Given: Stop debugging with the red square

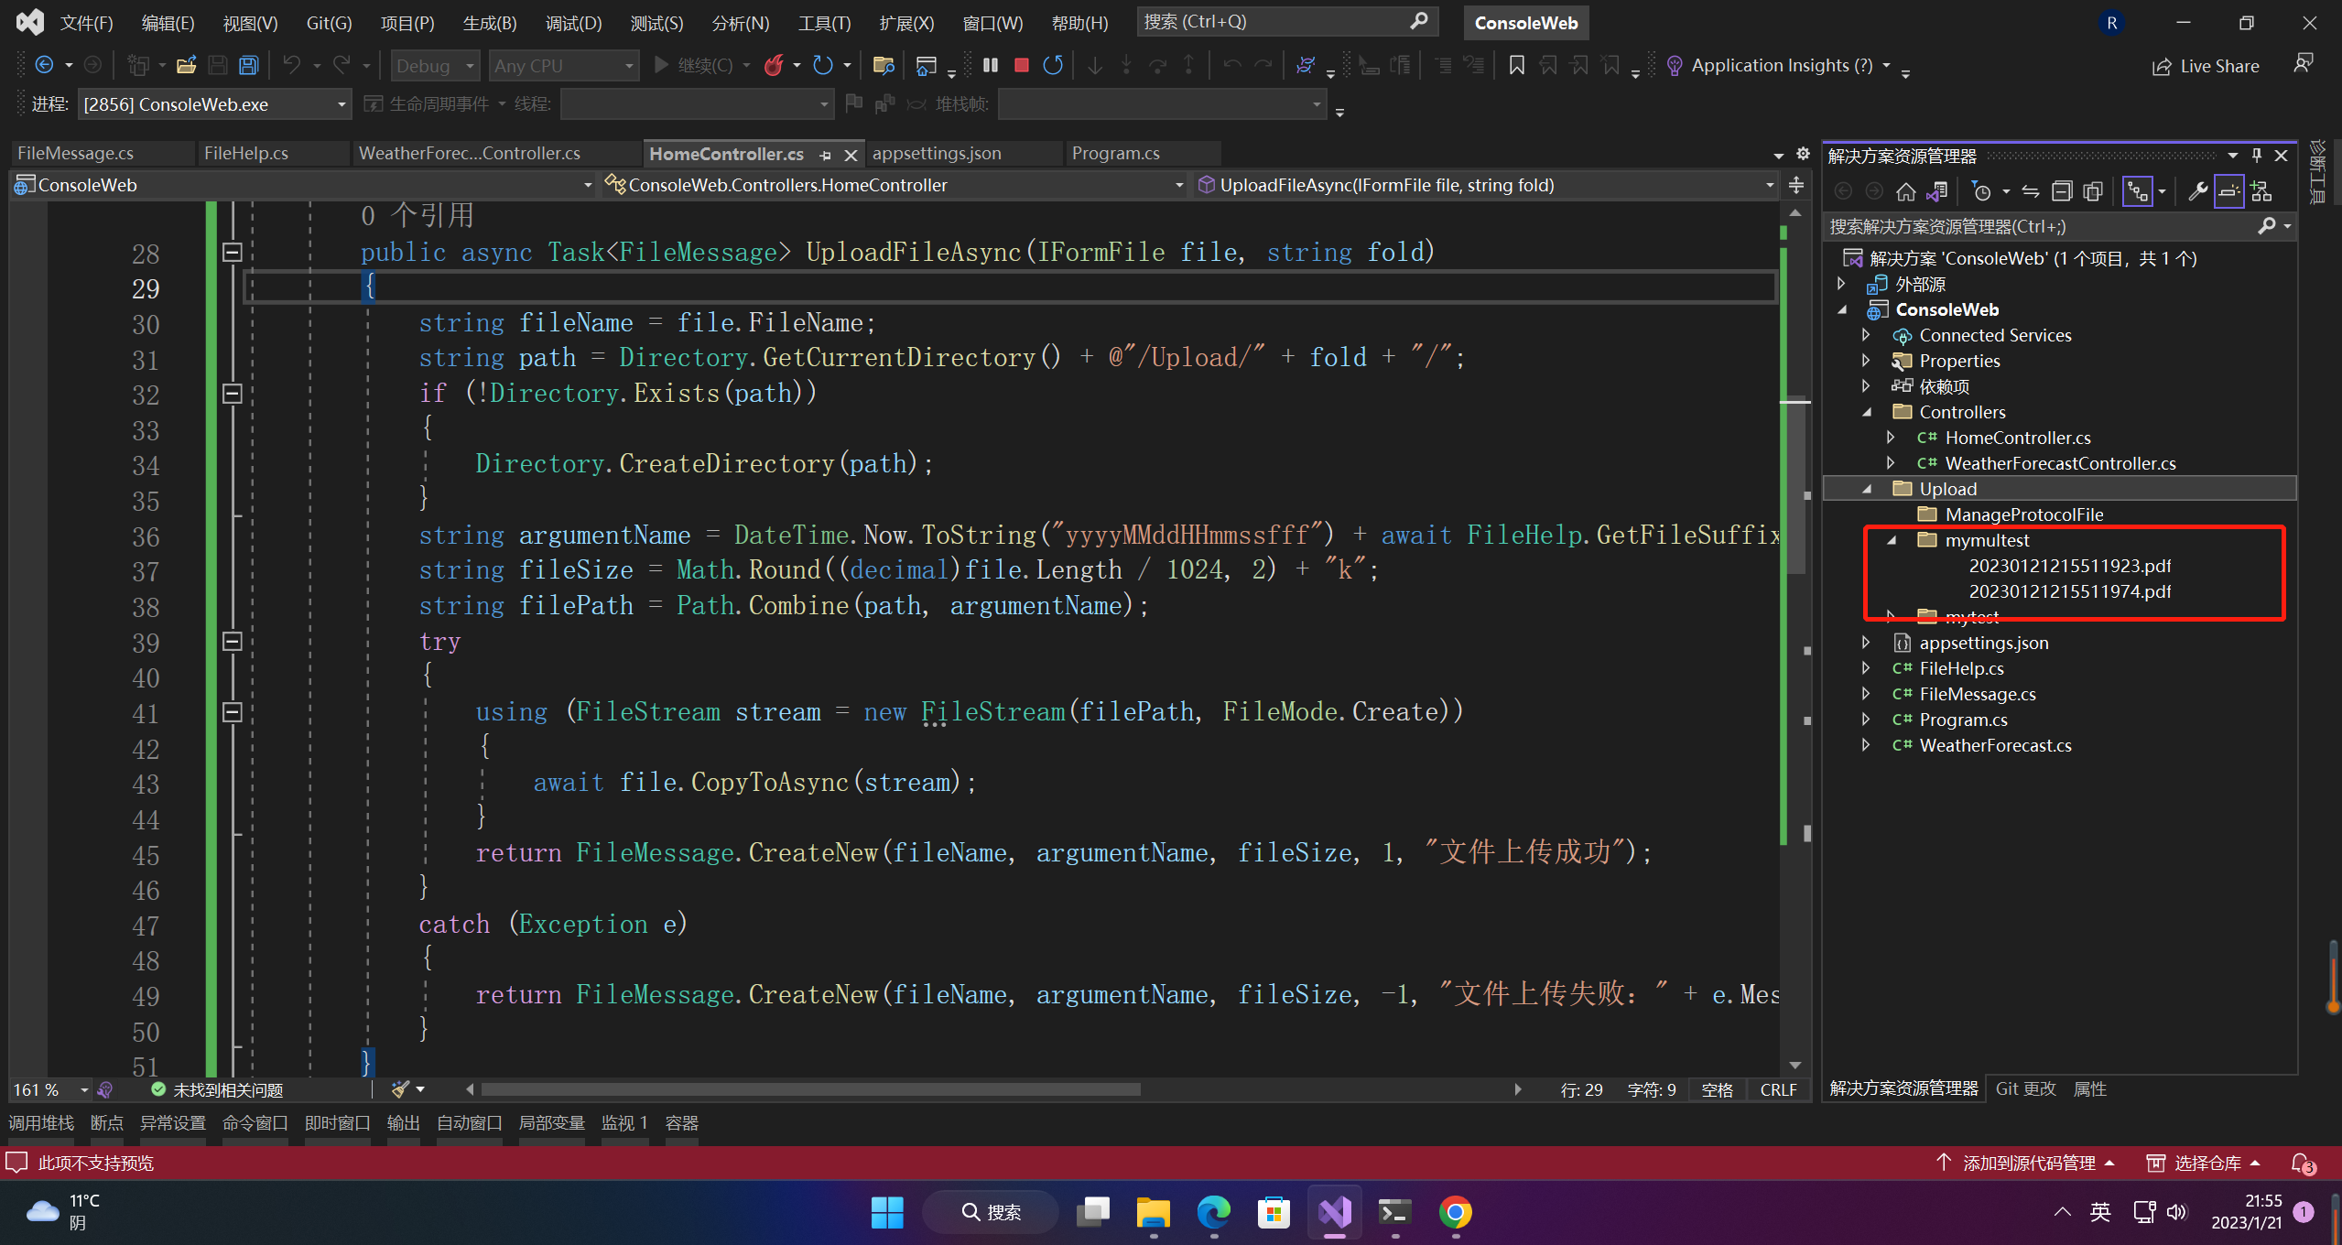Looking at the screenshot, I should pos(1022,65).
